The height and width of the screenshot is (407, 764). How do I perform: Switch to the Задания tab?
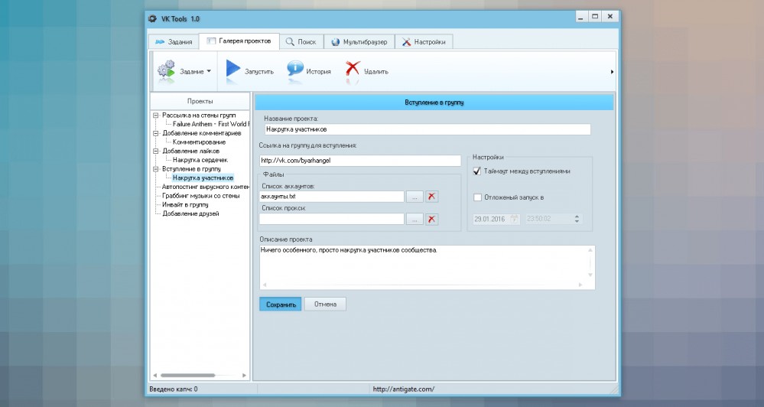[x=174, y=42]
